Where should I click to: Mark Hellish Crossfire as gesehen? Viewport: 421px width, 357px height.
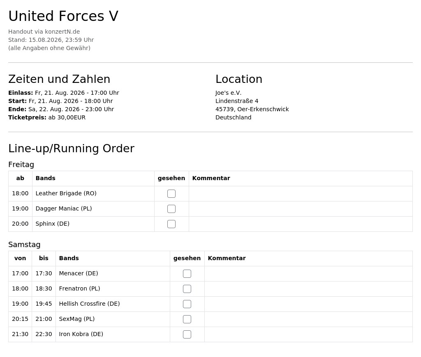(187, 304)
